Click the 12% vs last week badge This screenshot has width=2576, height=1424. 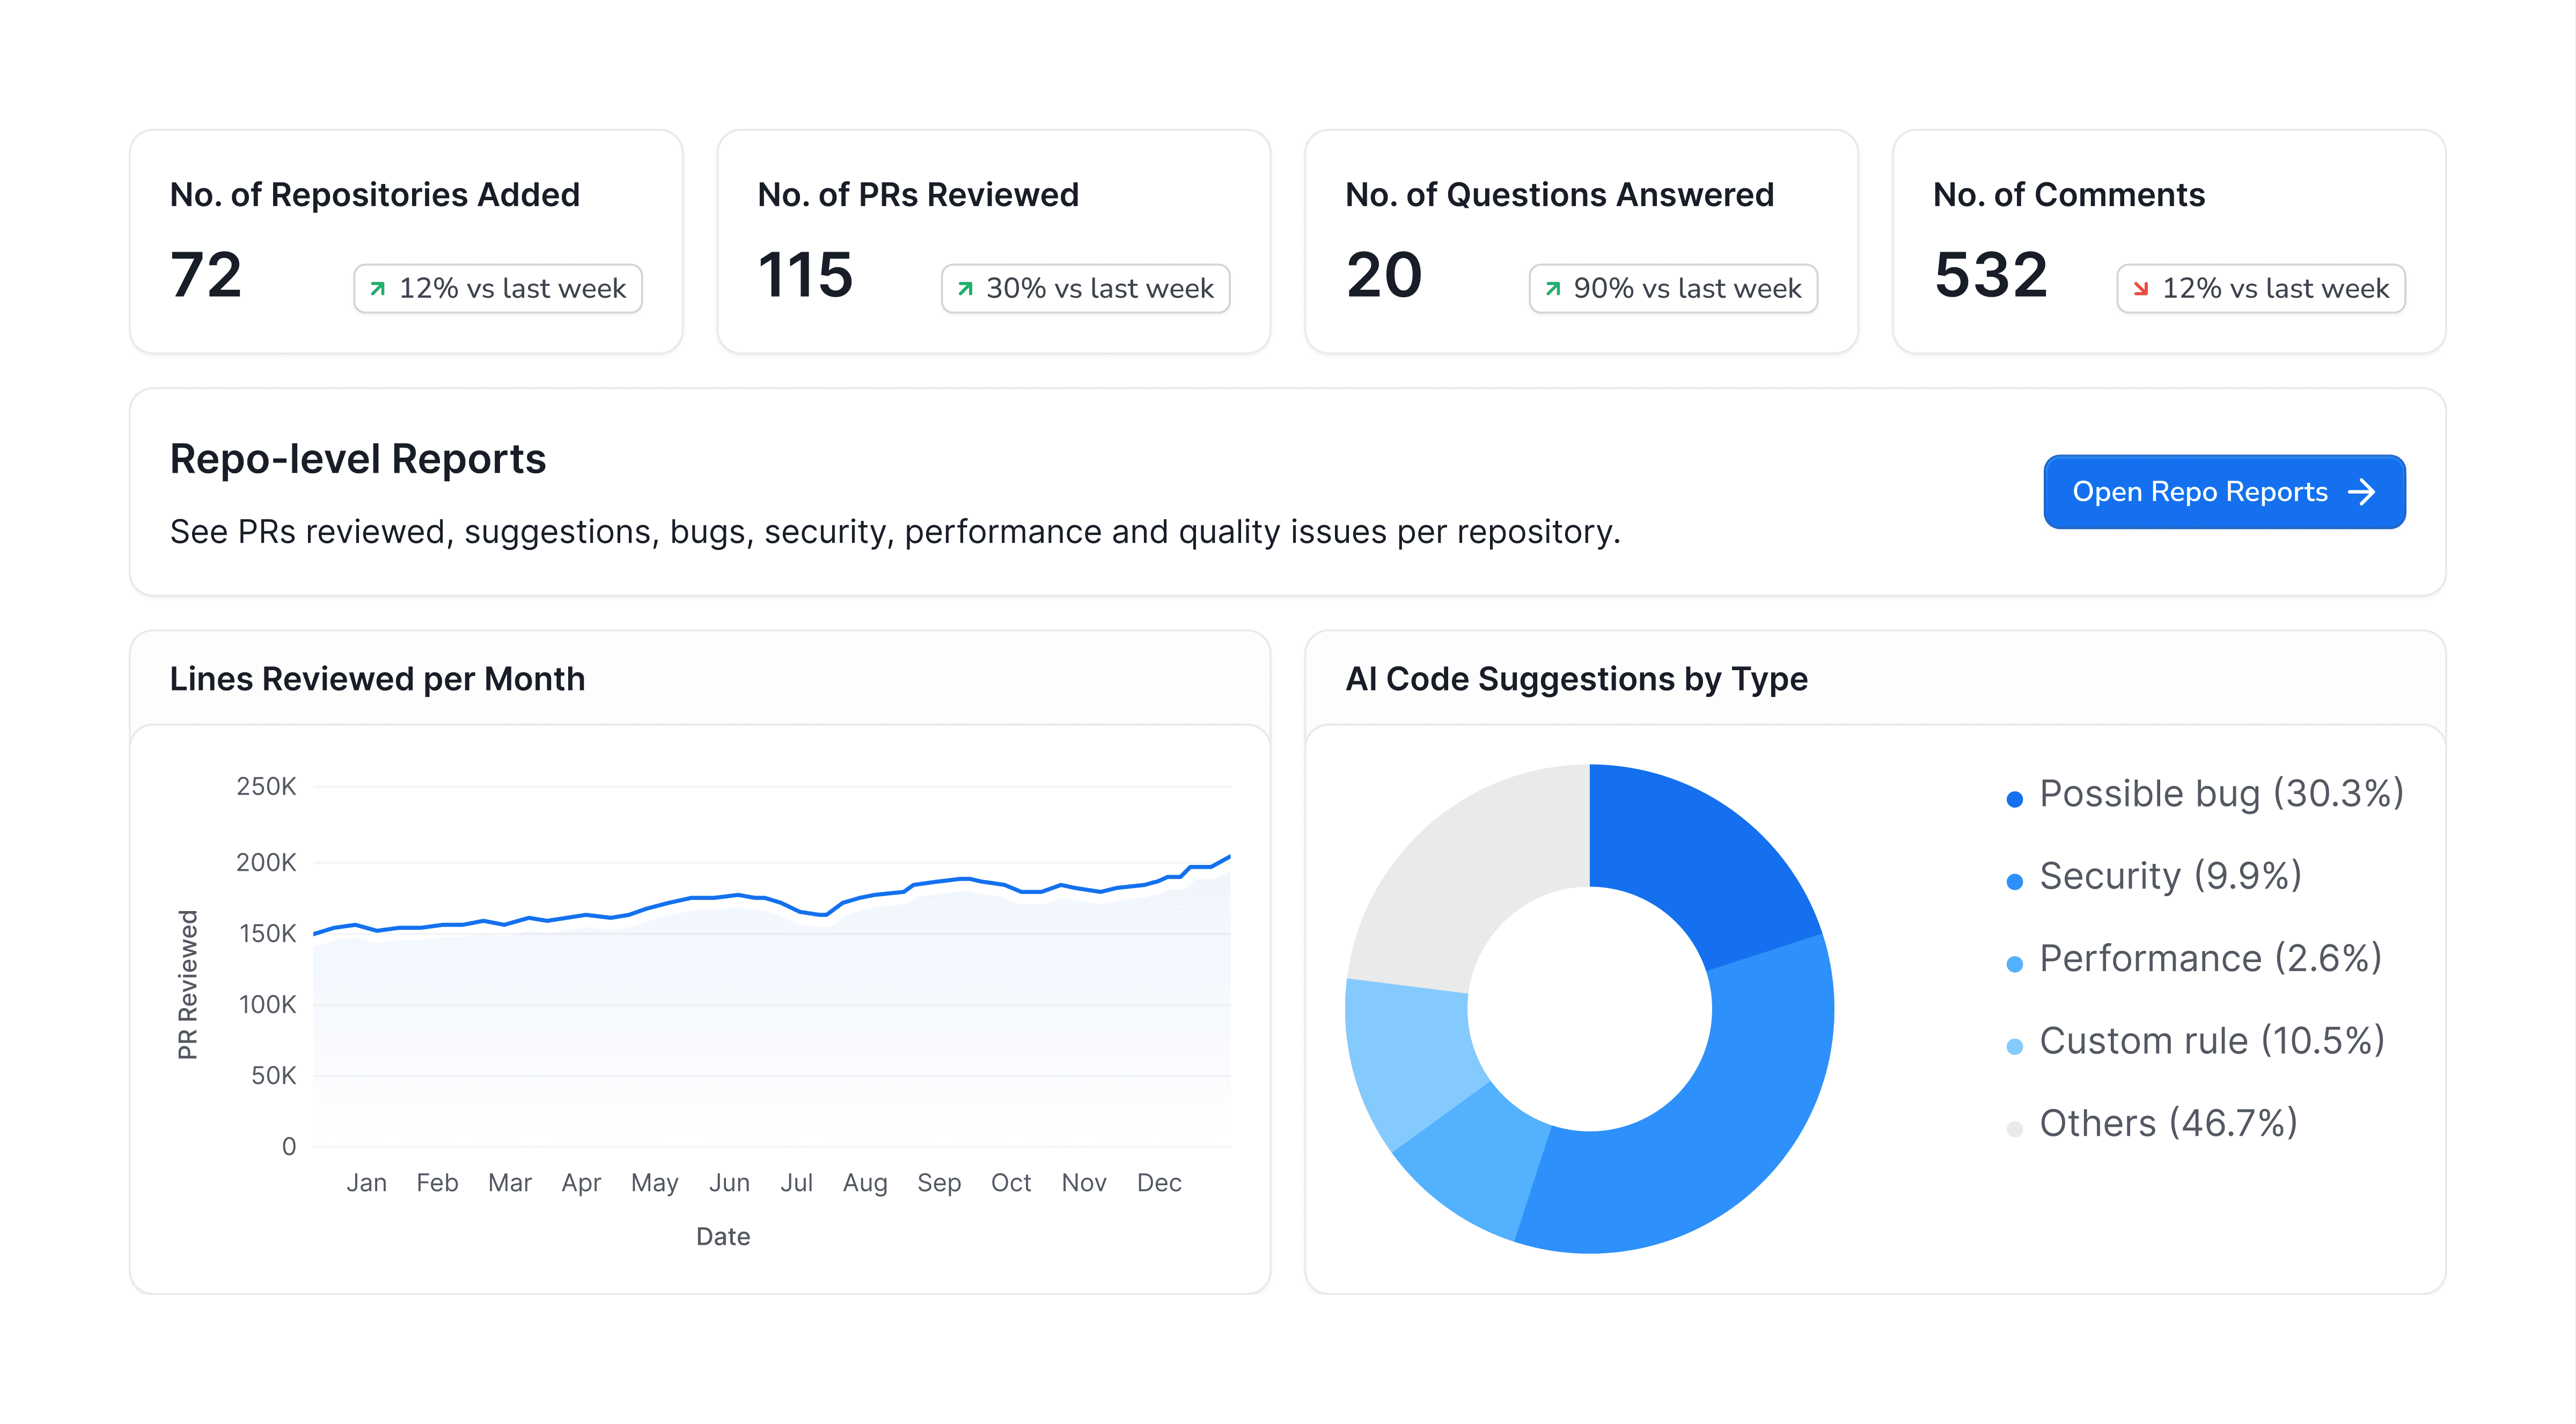point(497,288)
